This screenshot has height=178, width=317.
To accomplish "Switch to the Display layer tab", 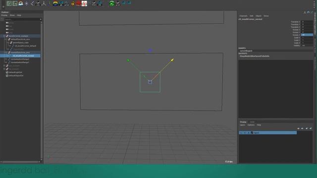I will click(x=243, y=122).
